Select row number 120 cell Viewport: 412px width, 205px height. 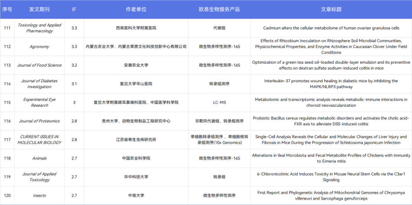click(x=7, y=195)
